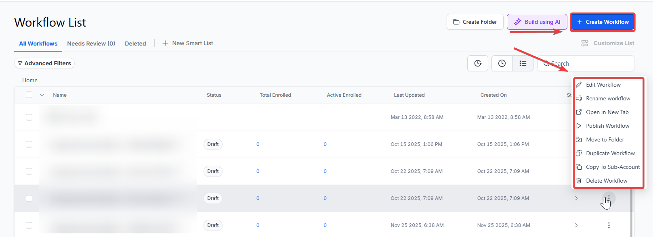Image resolution: width=653 pixels, height=237 pixels.
Task: Click the recent activity refresh-clock icon
Action: [478, 63]
